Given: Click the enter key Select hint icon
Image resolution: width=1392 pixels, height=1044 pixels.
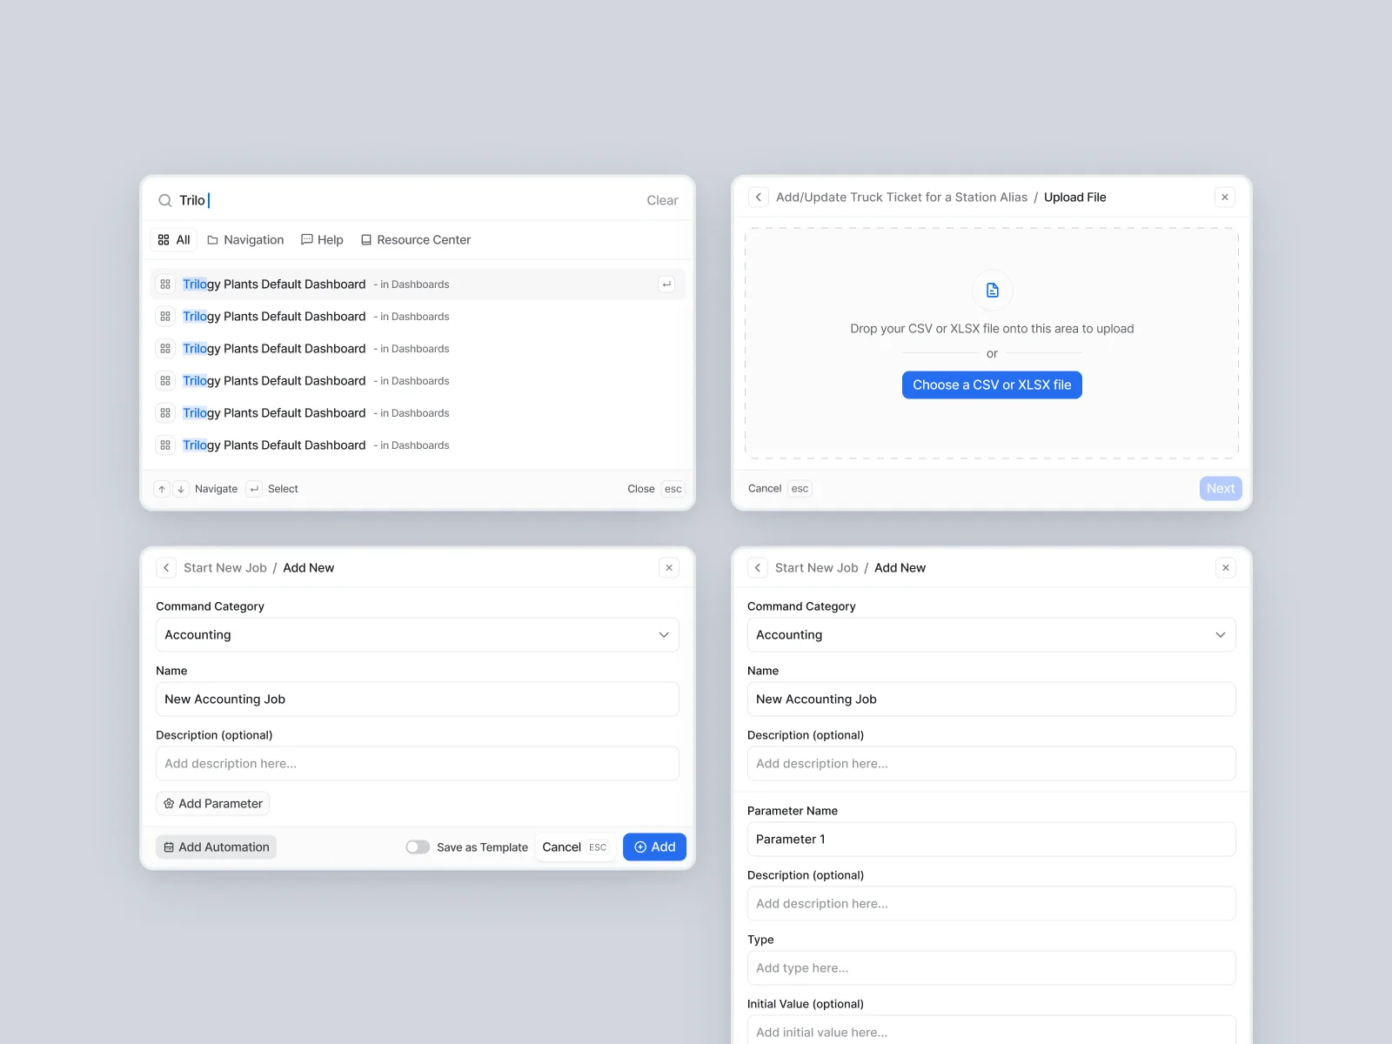Looking at the screenshot, I should [254, 489].
